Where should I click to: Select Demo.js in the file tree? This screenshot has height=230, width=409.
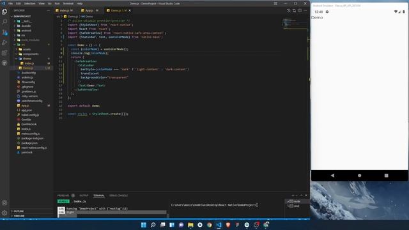pyautogui.click(x=27, y=68)
